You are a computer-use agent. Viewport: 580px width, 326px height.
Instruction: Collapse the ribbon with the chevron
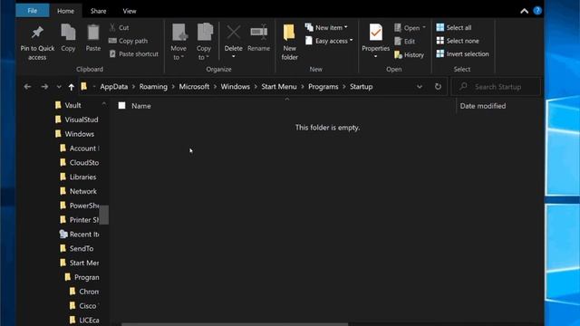coord(524,11)
